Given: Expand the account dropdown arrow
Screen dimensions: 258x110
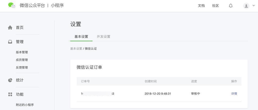Looking at the screenshot, I should tap(253, 6).
